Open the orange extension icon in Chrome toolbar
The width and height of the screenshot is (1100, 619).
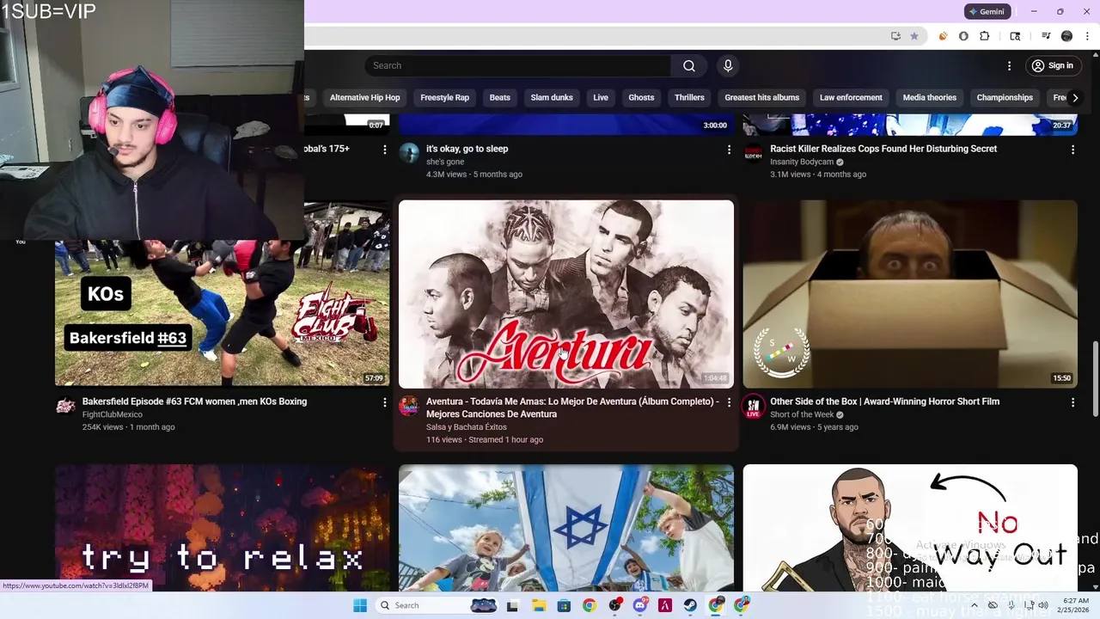pos(943,36)
